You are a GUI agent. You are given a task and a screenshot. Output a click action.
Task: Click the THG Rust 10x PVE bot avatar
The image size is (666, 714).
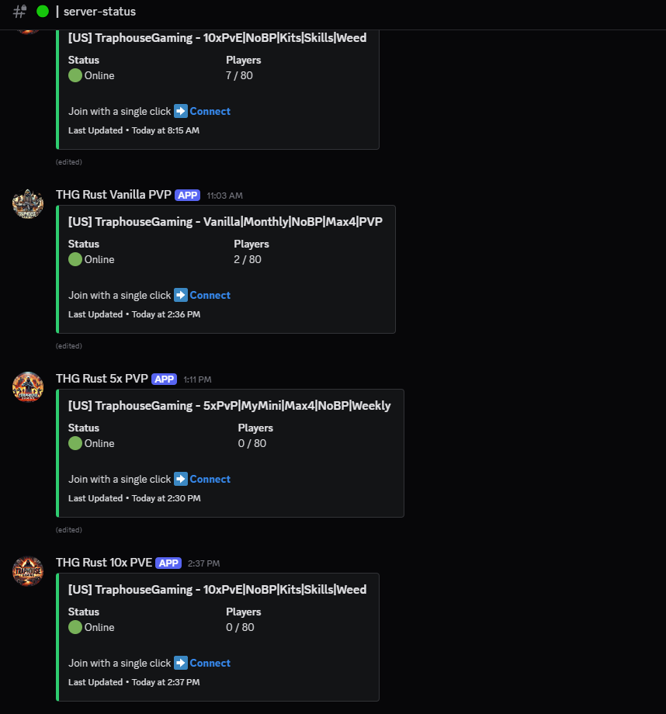point(27,571)
